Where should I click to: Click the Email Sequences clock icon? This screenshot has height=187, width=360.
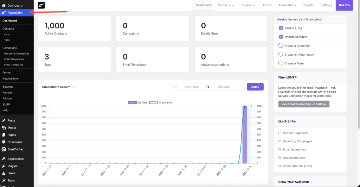pos(280,150)
